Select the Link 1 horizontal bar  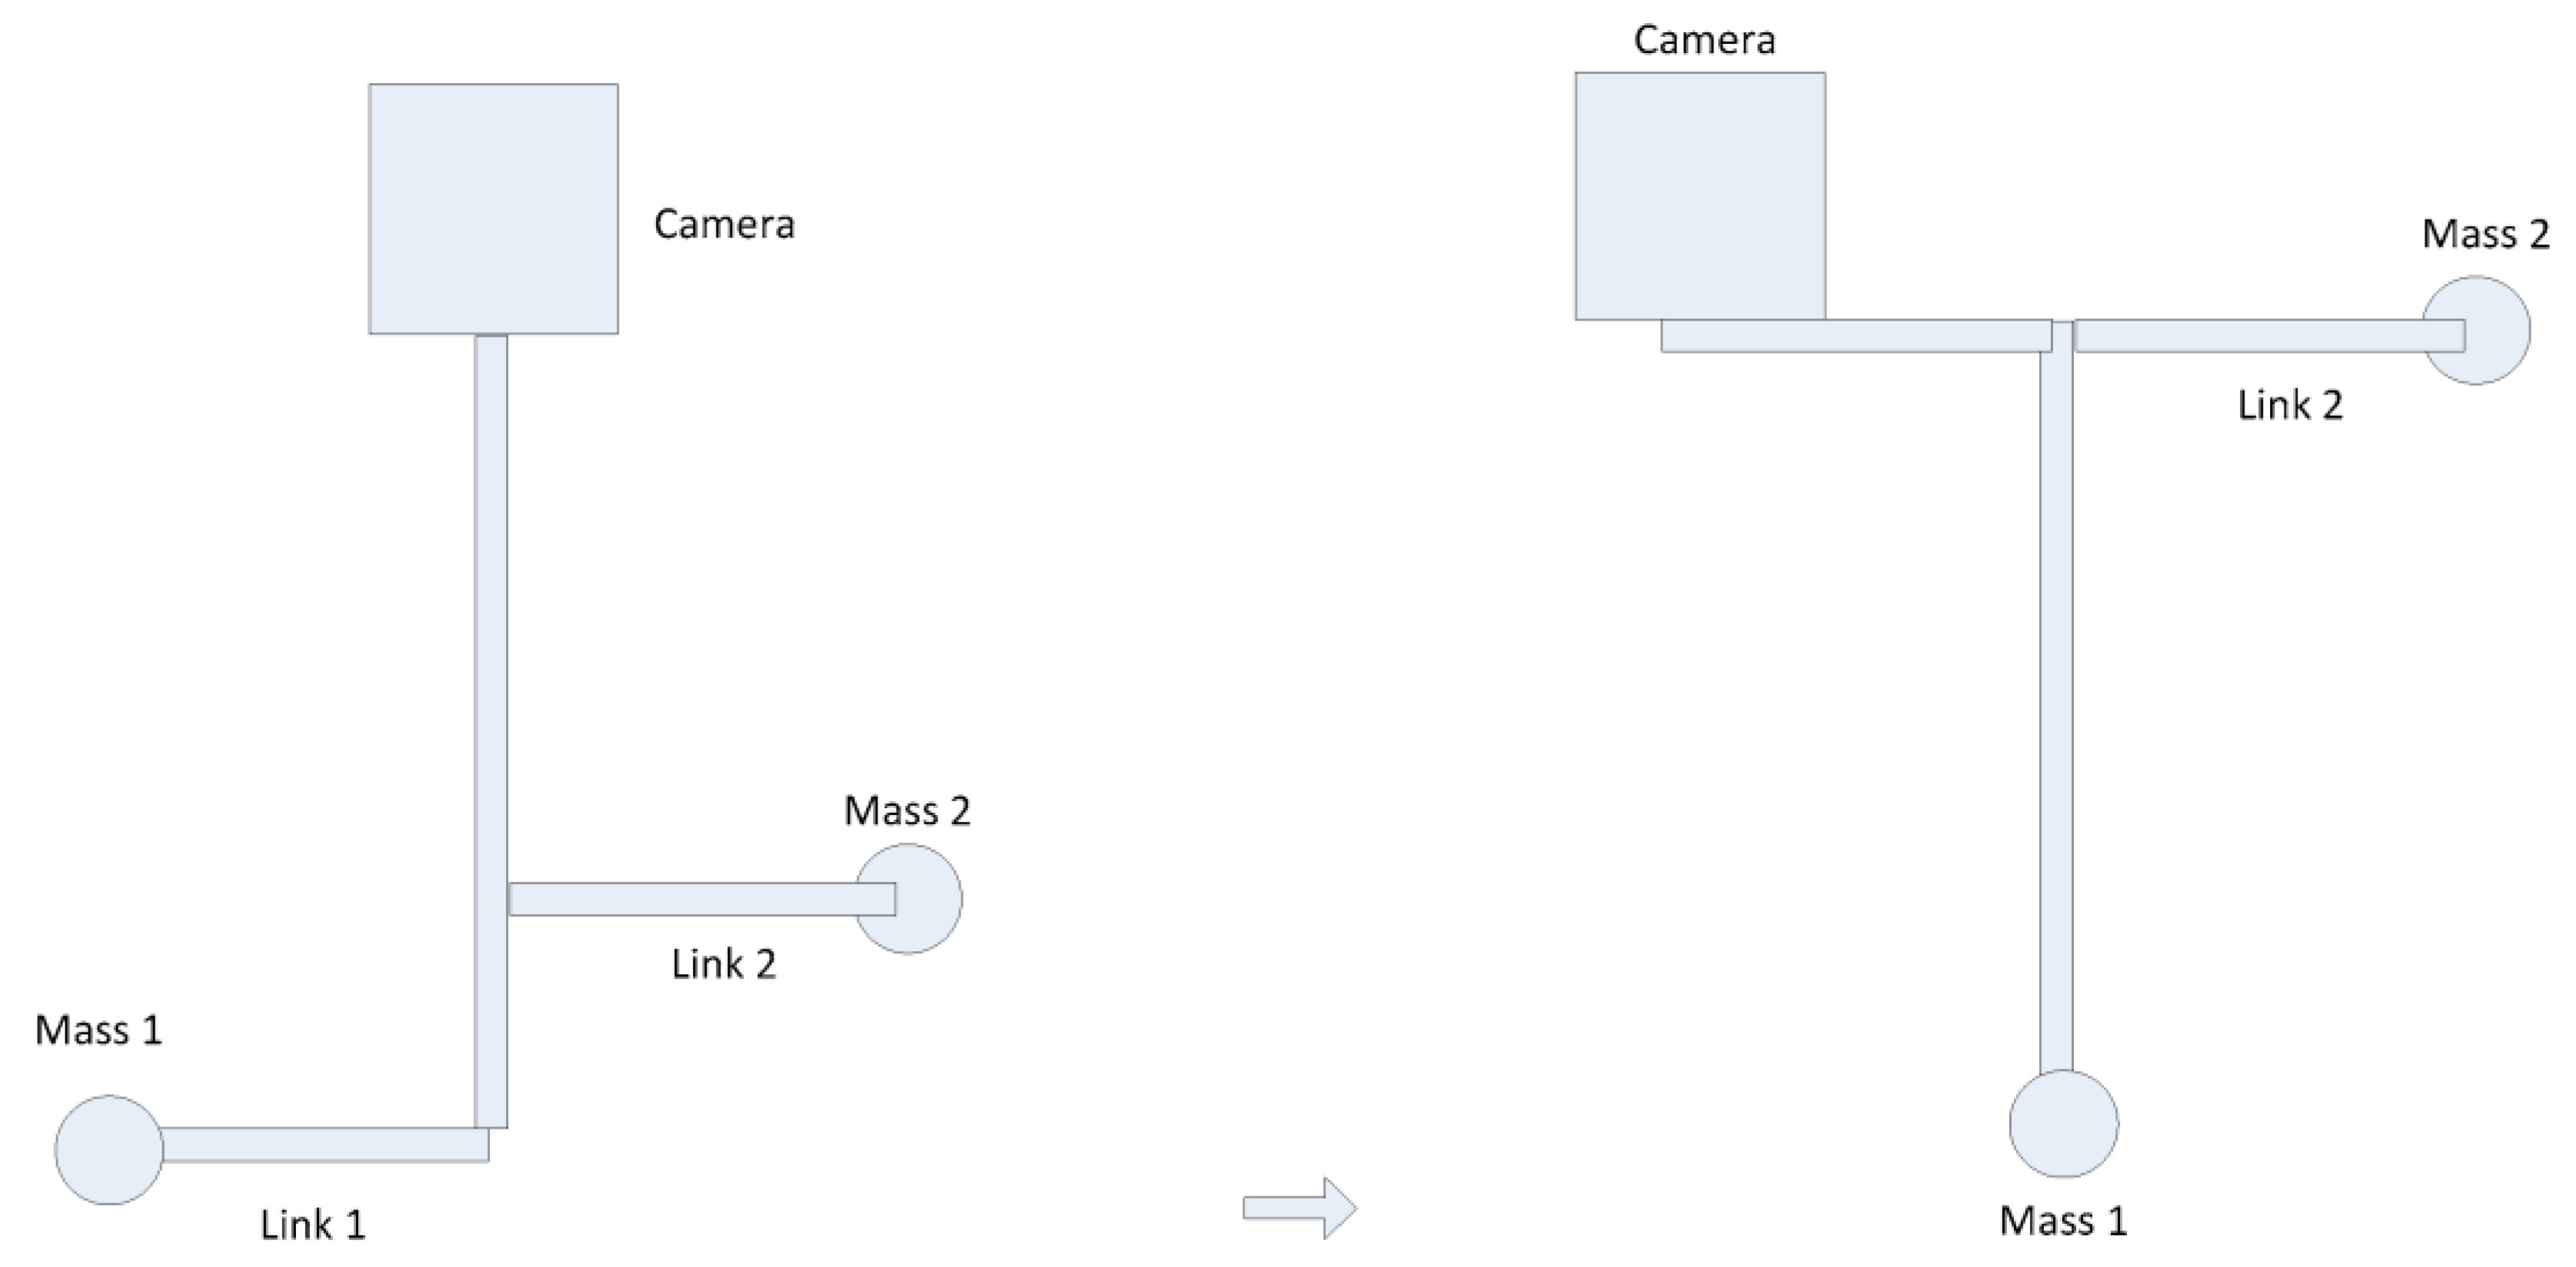(x=325, y=1145)
